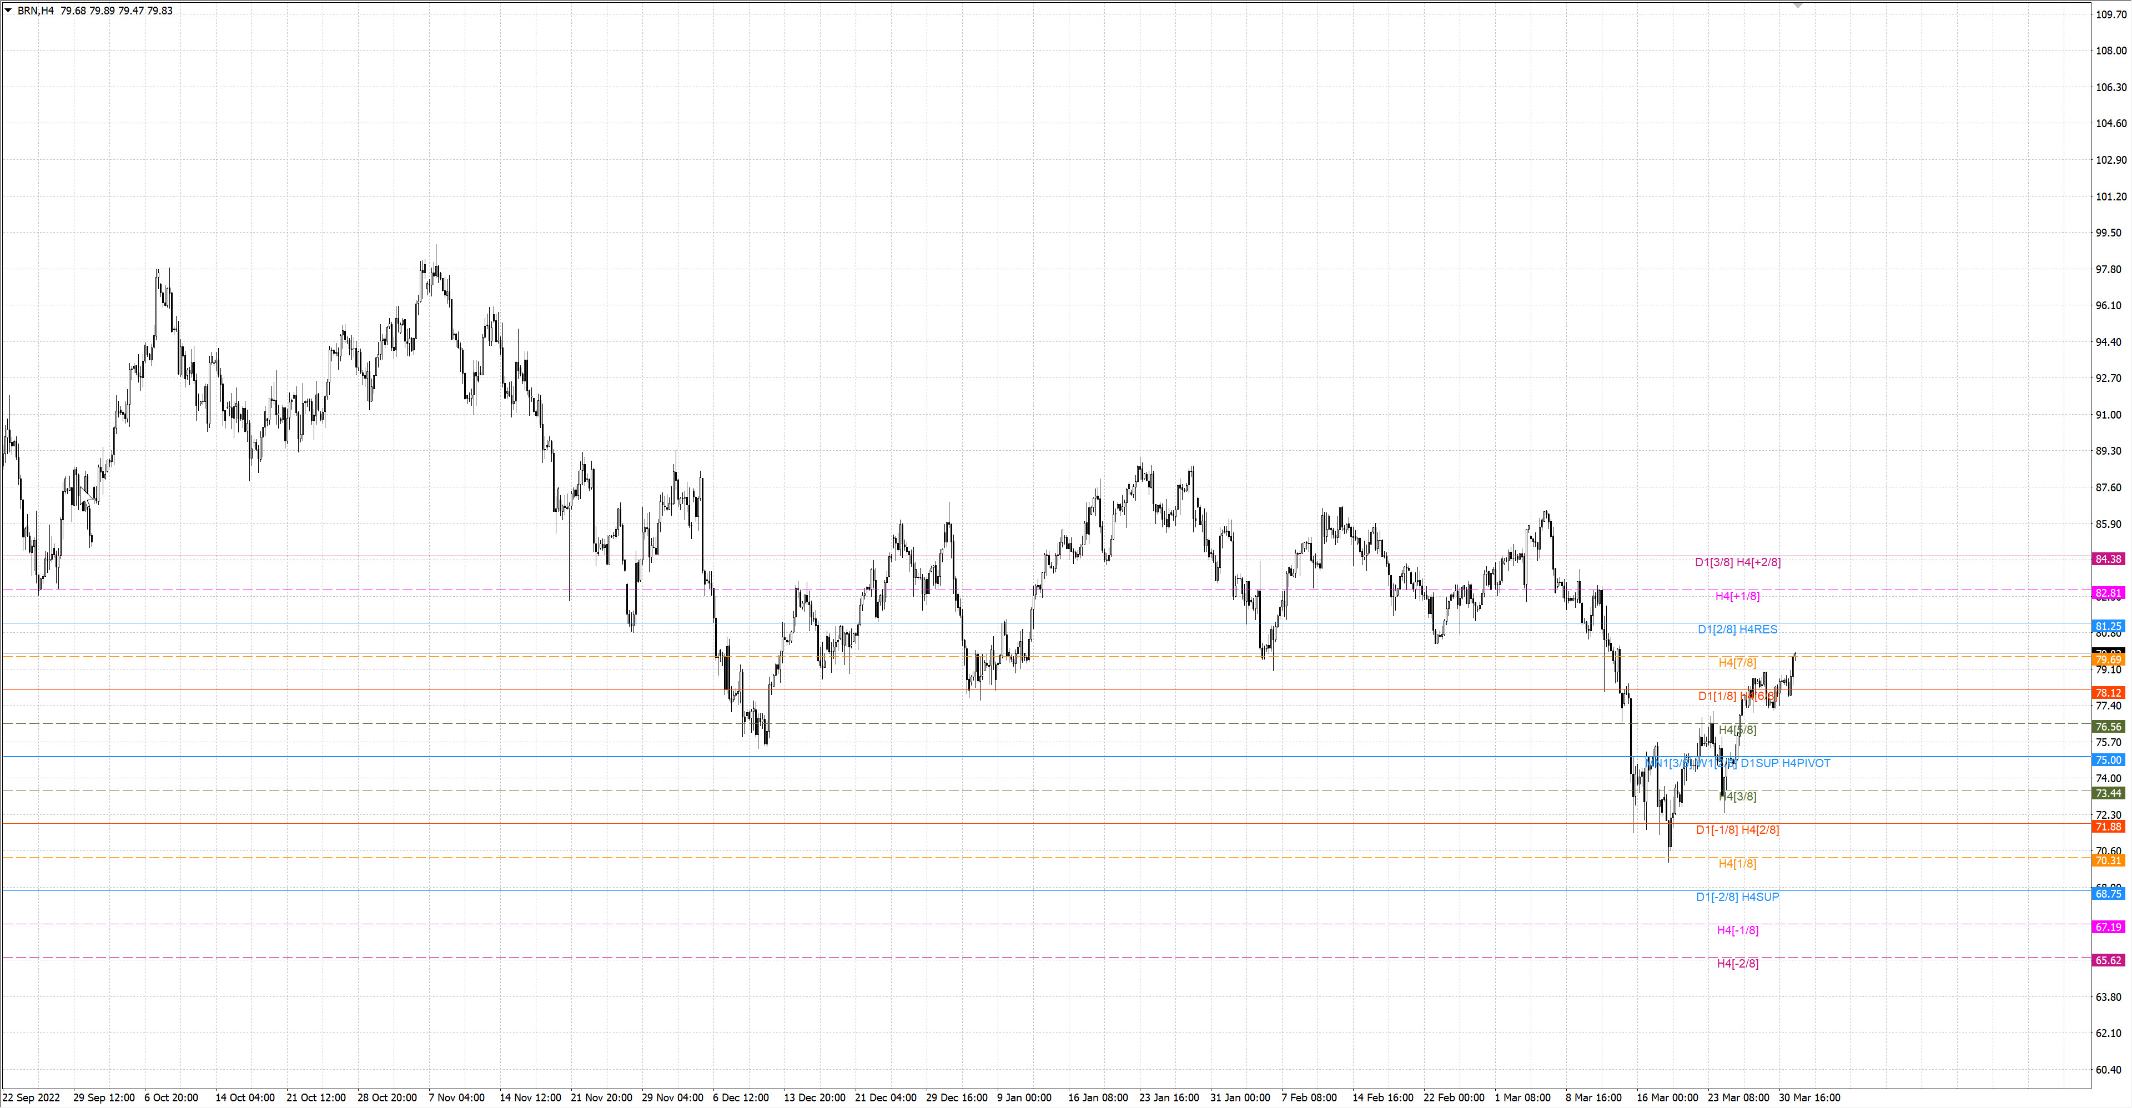2132x1108 pixels.
Task: Click the 7 Nov 04:00 time axis label
Action: click(457, 1098)
